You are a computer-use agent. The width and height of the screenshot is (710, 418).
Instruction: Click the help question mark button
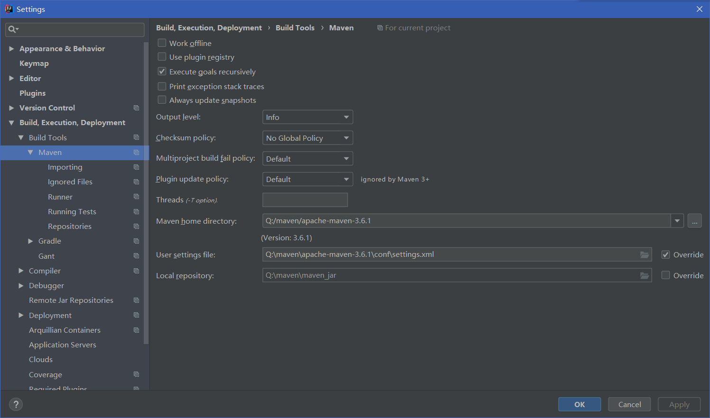16,404
